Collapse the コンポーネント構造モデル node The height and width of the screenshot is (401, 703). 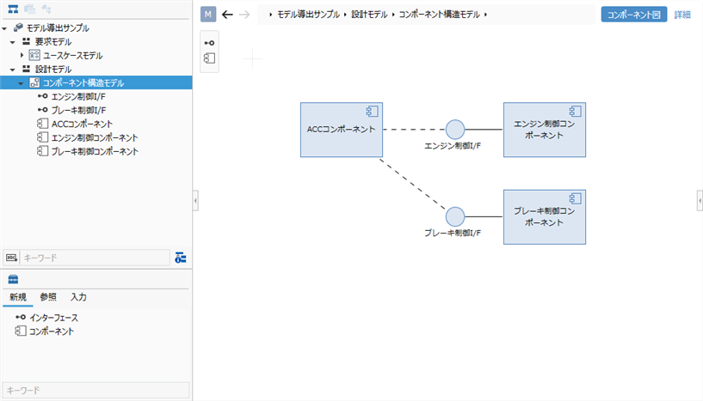coord(22,83)
